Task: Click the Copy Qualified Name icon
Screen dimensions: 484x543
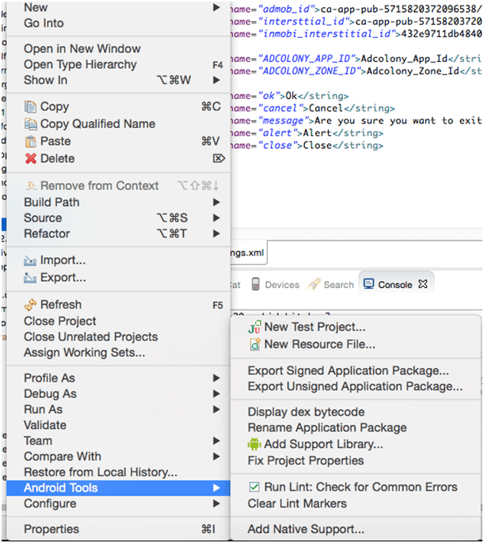Action: pos(31,124)
